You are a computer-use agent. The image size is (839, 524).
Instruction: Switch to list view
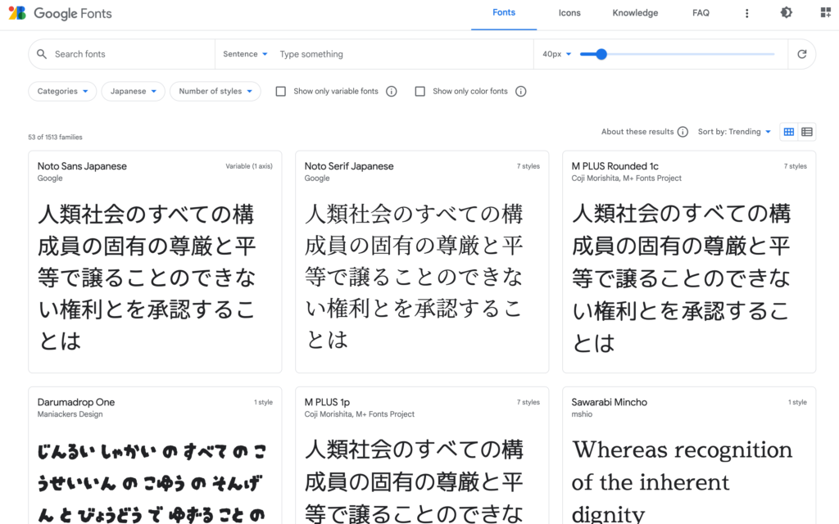(807, 132)
